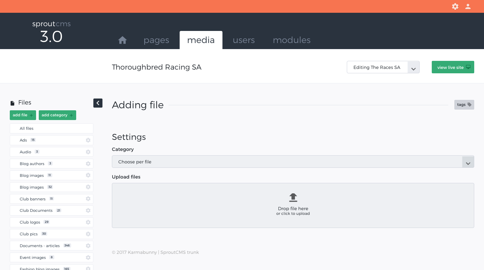Select Blog images category with 11 files
Screen dimensions: 484x270
point(52,176)
